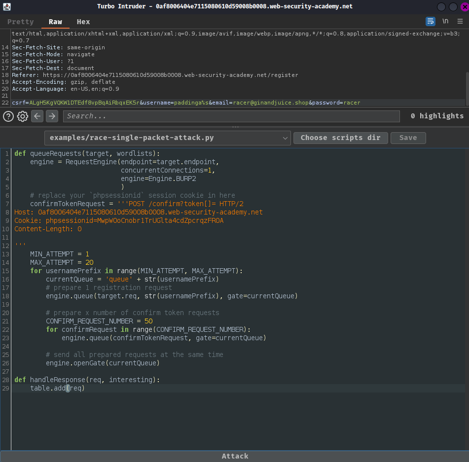Open search settings gear icon
This screenshot has height=462, width=469.
(x=22, y=116)
